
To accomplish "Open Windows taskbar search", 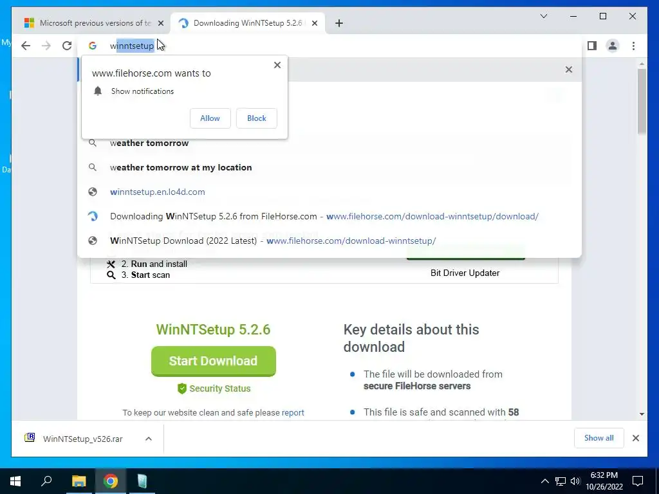I will pyautogui.click(x=46, y=481).
